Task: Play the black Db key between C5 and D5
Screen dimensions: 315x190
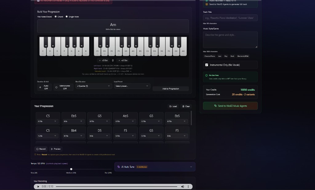Action: tap(100, 42)
